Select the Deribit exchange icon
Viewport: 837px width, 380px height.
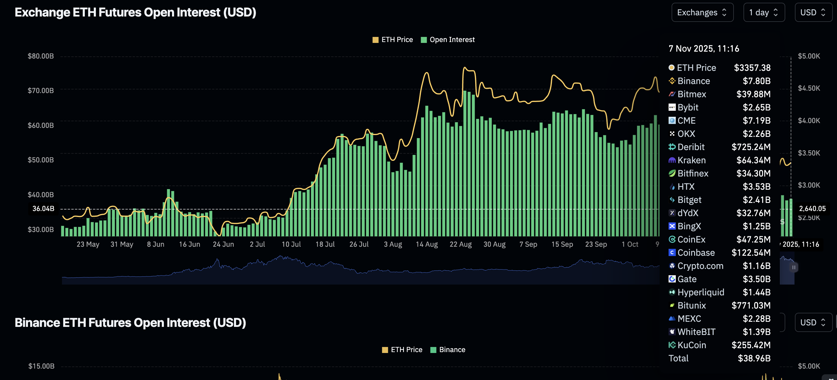[x=672, y=146]
